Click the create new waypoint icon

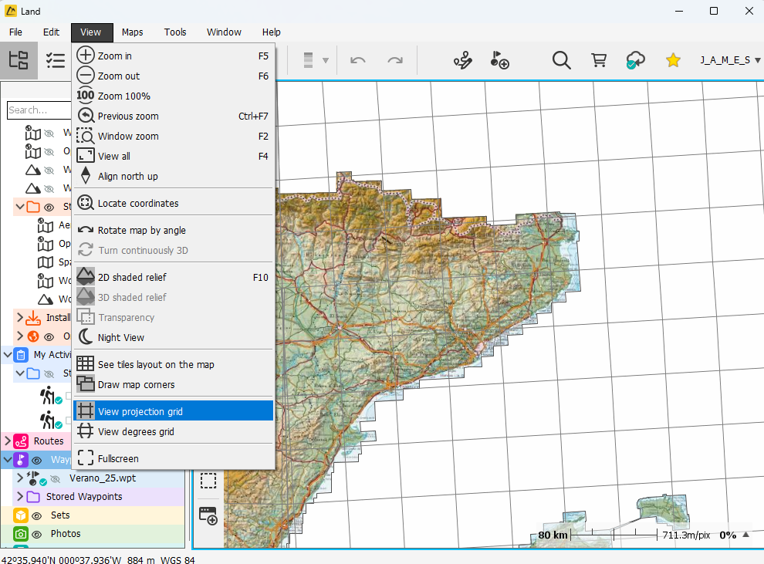[x=499, y=60]
